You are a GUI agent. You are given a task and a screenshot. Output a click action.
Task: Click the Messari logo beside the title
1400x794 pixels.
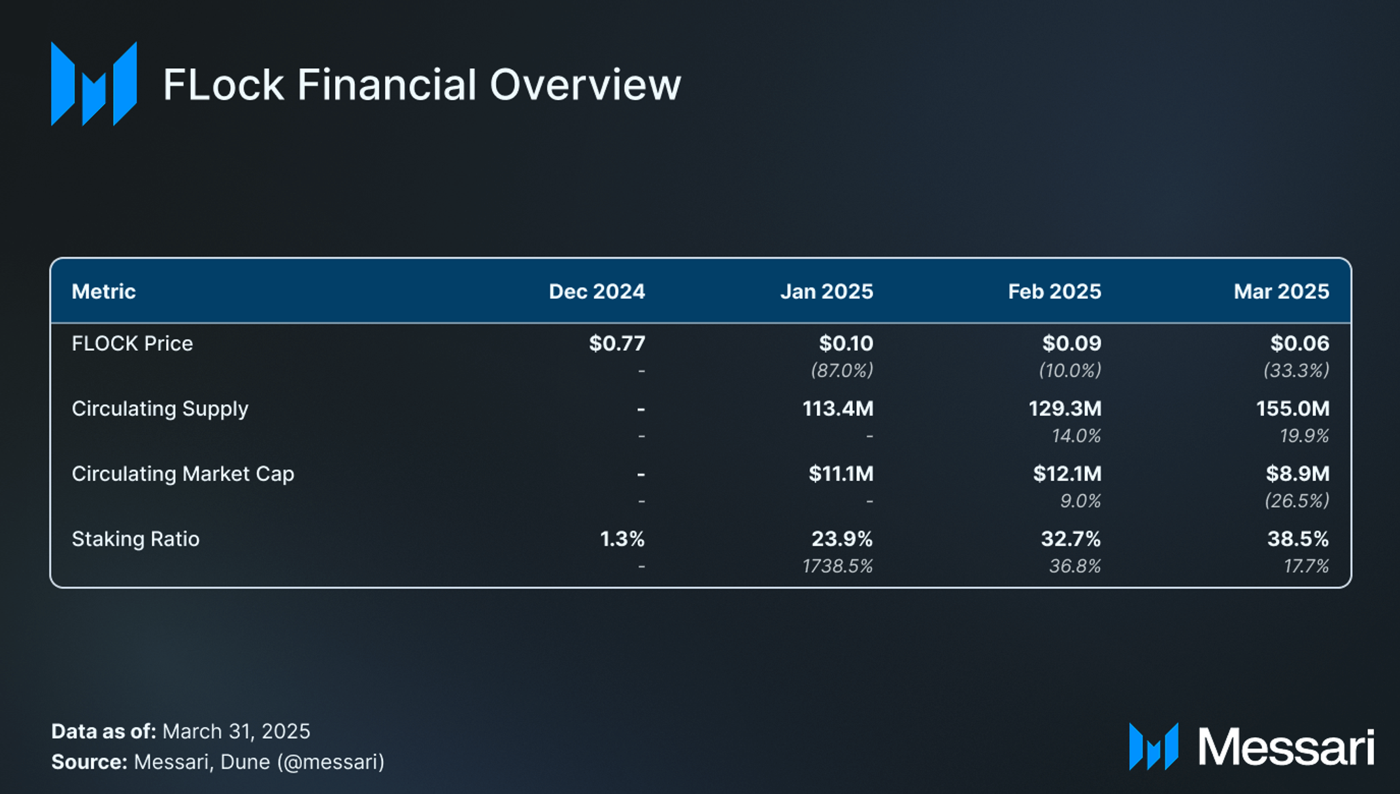tap(94, 84)
